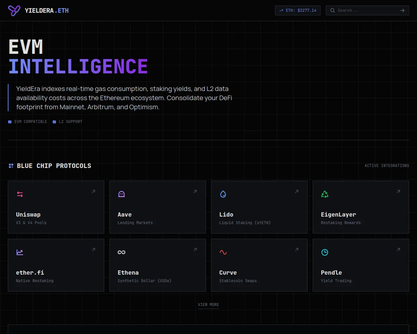The height and width of the screenshot is (334, 417).
Task: Click the ether.fi chart line icon
Action: (20, 252)
